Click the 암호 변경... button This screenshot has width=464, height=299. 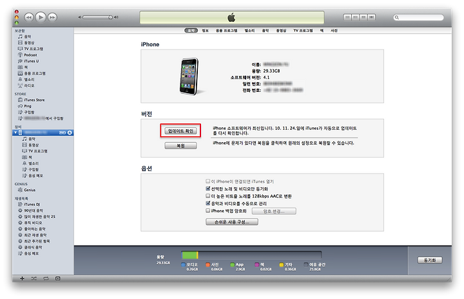pos(274,212)
